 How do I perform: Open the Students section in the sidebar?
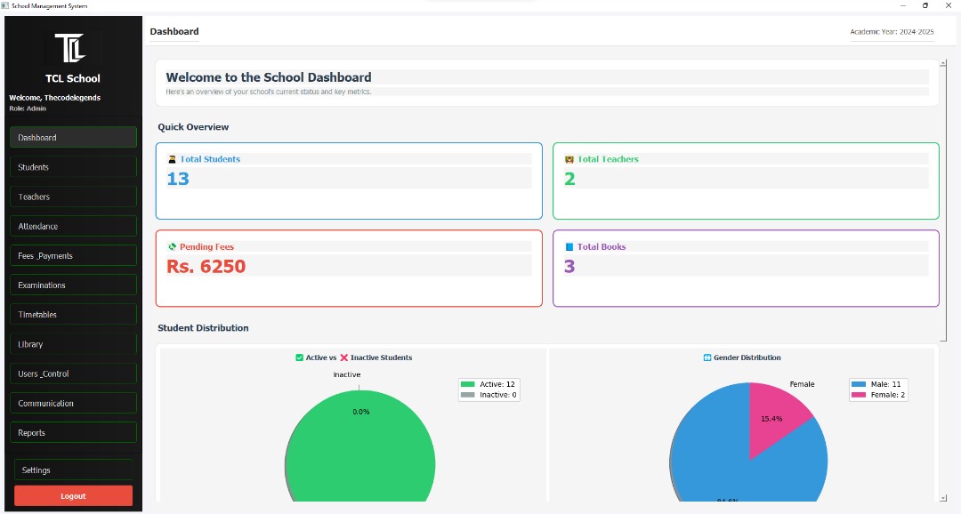click(73, 167)
